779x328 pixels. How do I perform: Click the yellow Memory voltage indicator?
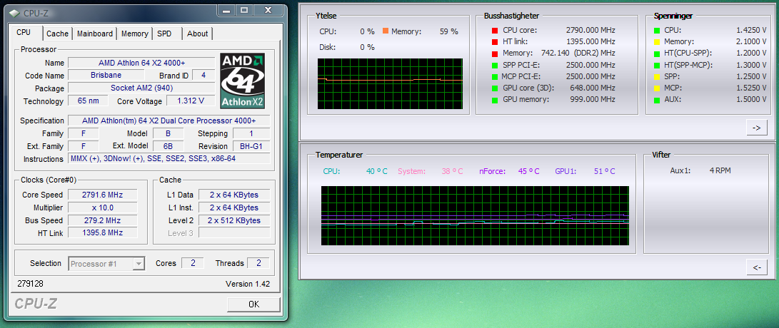pyautogui.click(x=657, y=41)
